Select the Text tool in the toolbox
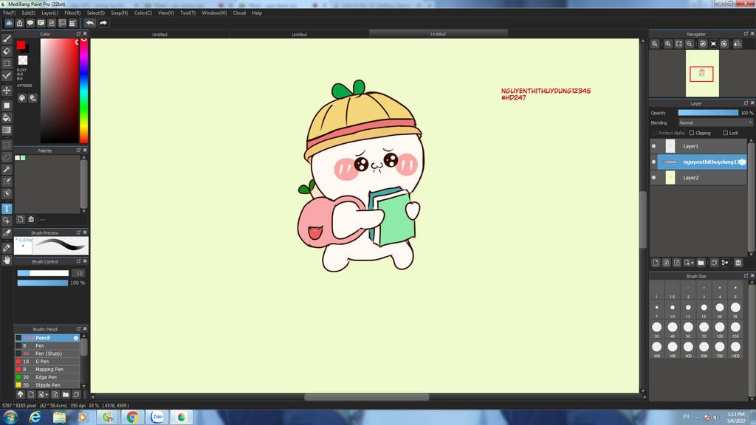The image size is (756, 425). coord(7,209)
